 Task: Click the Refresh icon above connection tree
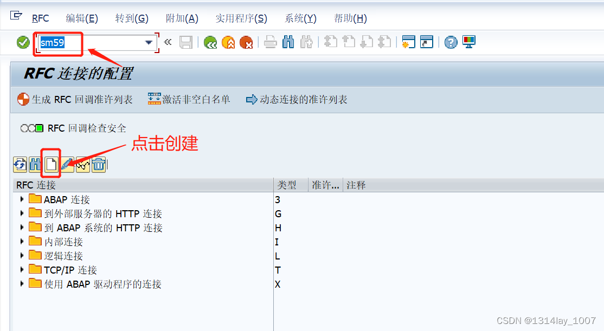click(x=20, y=165)
